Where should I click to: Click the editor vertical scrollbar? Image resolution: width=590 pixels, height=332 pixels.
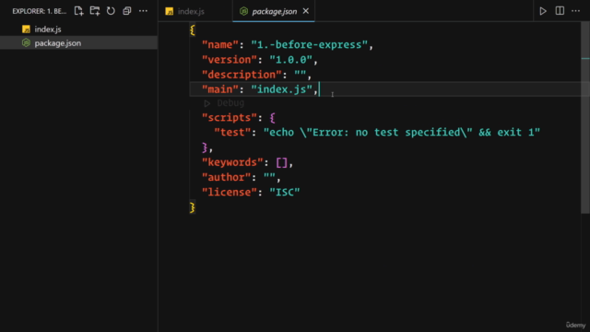[585, 117]
